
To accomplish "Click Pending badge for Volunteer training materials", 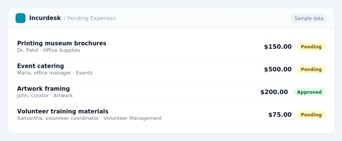I will coord(311,115).
